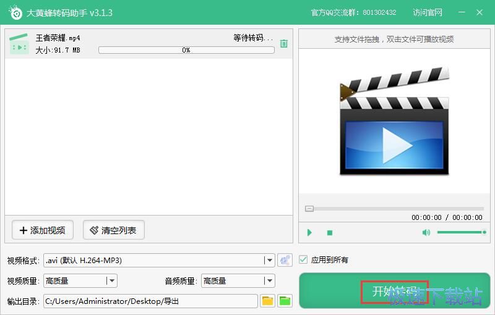Click the app logo in title bar
Screen dimensions: 495x315
[x=15, y=12]
